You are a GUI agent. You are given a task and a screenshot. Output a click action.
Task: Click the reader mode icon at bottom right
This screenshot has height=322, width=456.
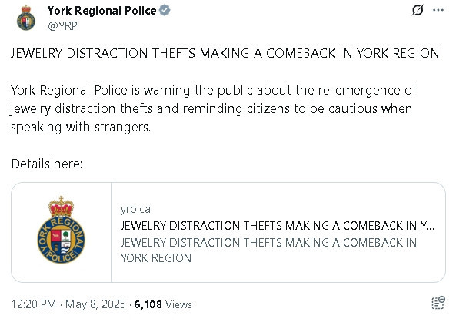[438, 303]
